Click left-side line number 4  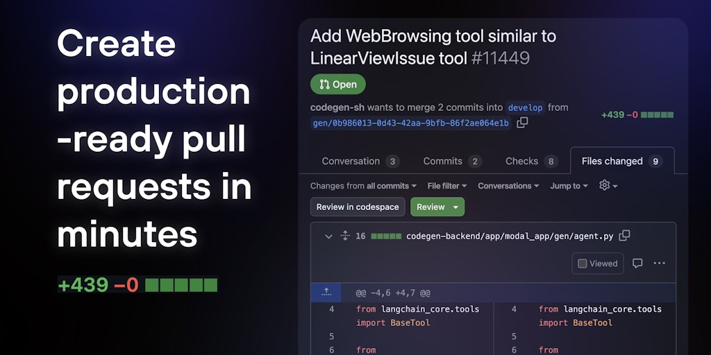point(331,309)
